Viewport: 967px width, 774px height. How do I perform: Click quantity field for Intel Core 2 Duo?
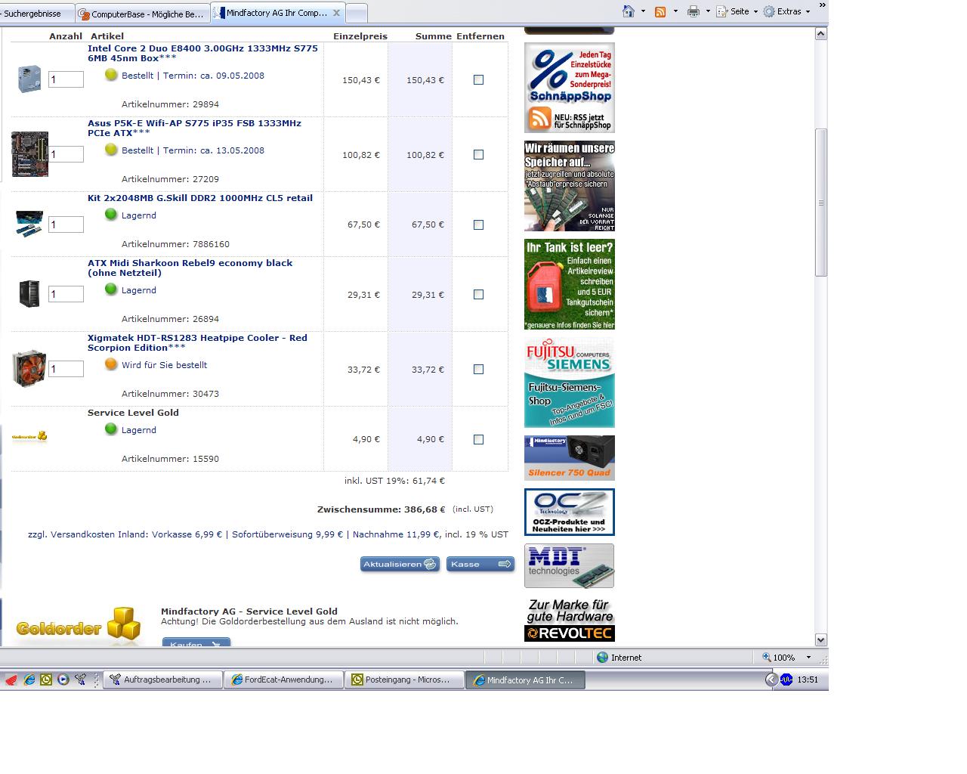click(66, 79)
